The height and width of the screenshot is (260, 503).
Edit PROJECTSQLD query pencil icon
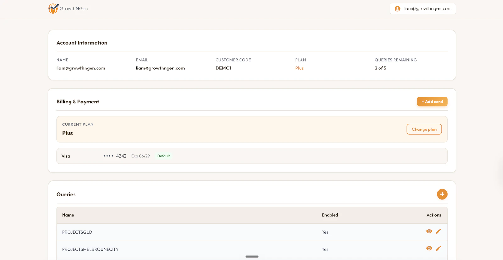click(x=439, y=231)
